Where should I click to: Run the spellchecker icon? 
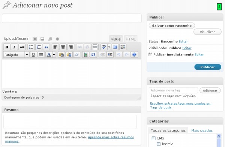coord(104,47)
